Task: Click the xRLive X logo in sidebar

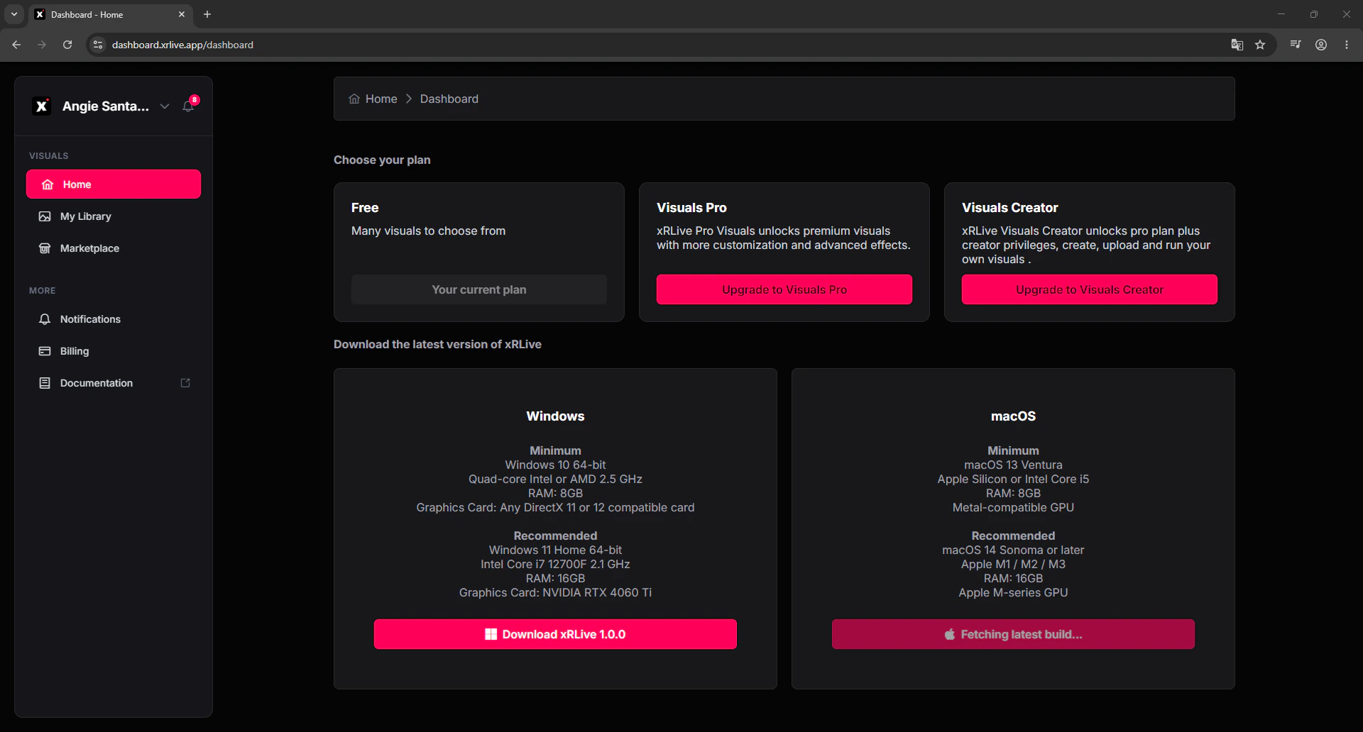Action: [x=42, y=106]
